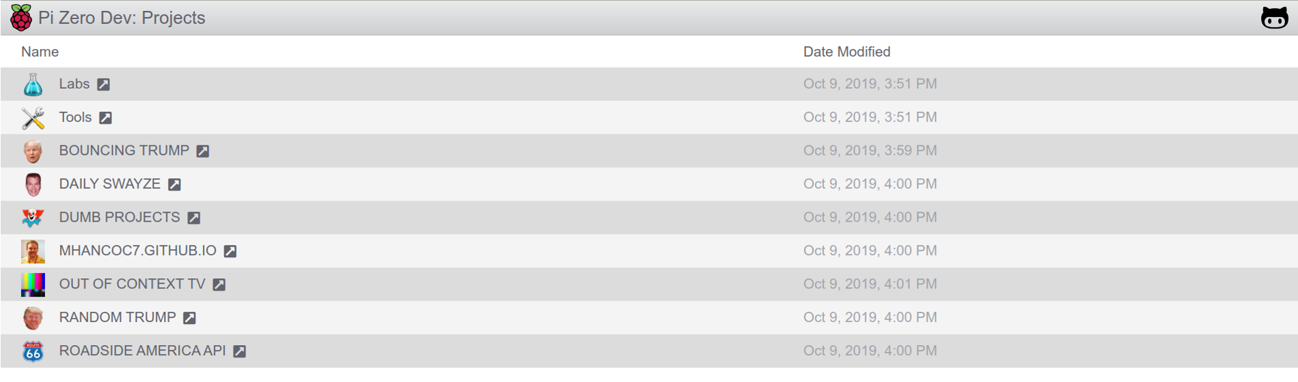The height and width of the screenshot is (382, 1298).
Task: Click the Route 66 shield icon
Action: 33,351
